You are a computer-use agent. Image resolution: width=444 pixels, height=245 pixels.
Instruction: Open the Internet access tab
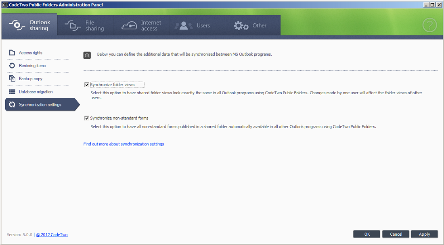tap(141, 25)
